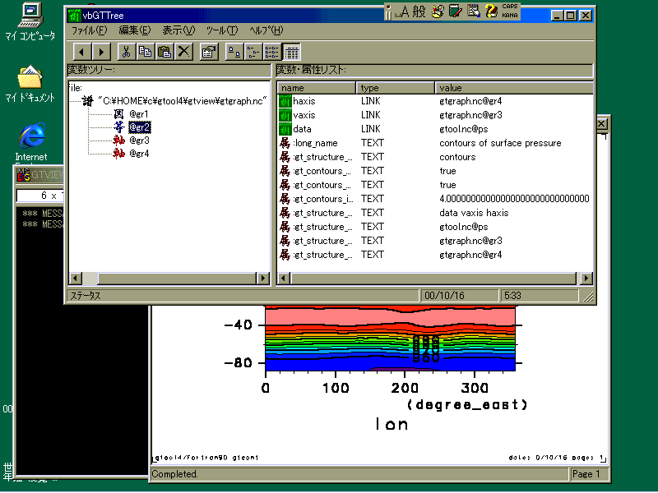This screenshot has width=658, height=493.
Task: Open the ツール(T) menu
Action: (221, 30)
